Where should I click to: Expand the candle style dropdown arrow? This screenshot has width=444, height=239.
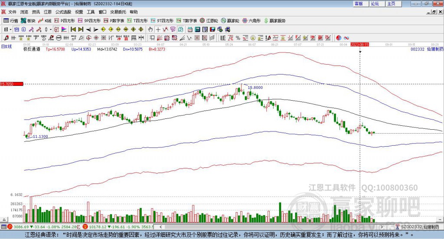coord(50,29)
